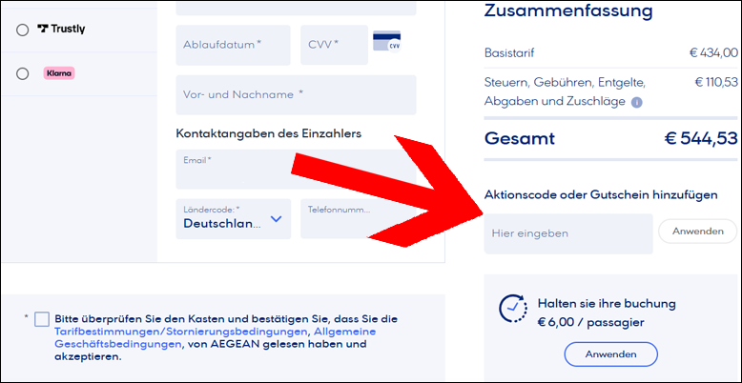Click Anwenden under Halten sie ihre buchung
This screenshot has width=742, height=383.
[611, 354]
